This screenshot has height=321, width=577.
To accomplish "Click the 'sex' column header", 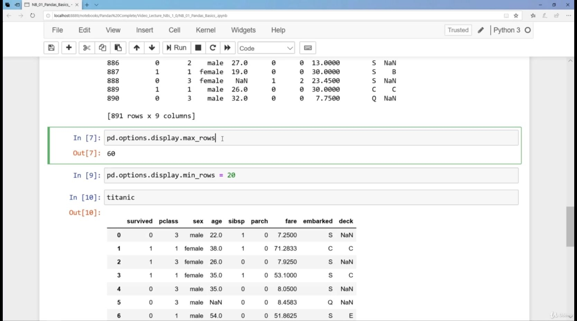I will click(x=198, y=221).
